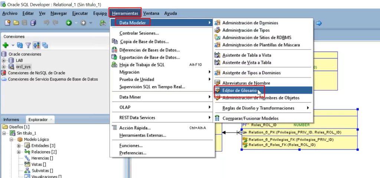Close the Explorador tab

tap(51, 119)
